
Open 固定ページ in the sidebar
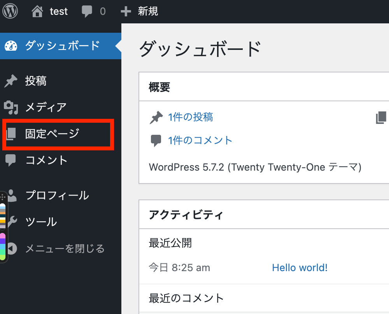52,134
